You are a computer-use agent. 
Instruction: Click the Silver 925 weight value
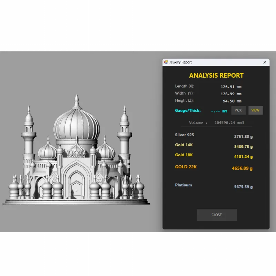(243, 137)
